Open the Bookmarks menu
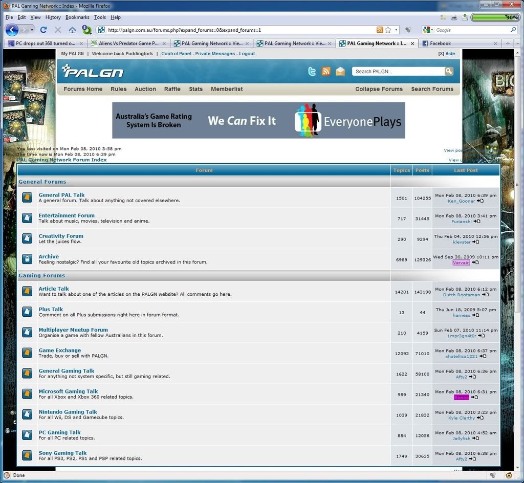This screenshot has width=524, height=483. pyautogui.click(x=77, y=17)
